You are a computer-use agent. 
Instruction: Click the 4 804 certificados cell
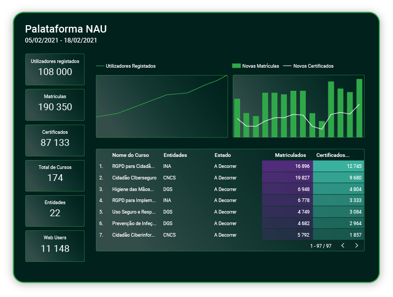(338, 189)
